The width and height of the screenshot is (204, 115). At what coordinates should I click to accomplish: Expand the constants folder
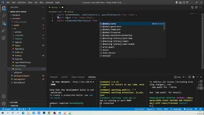tap(19, 35)
